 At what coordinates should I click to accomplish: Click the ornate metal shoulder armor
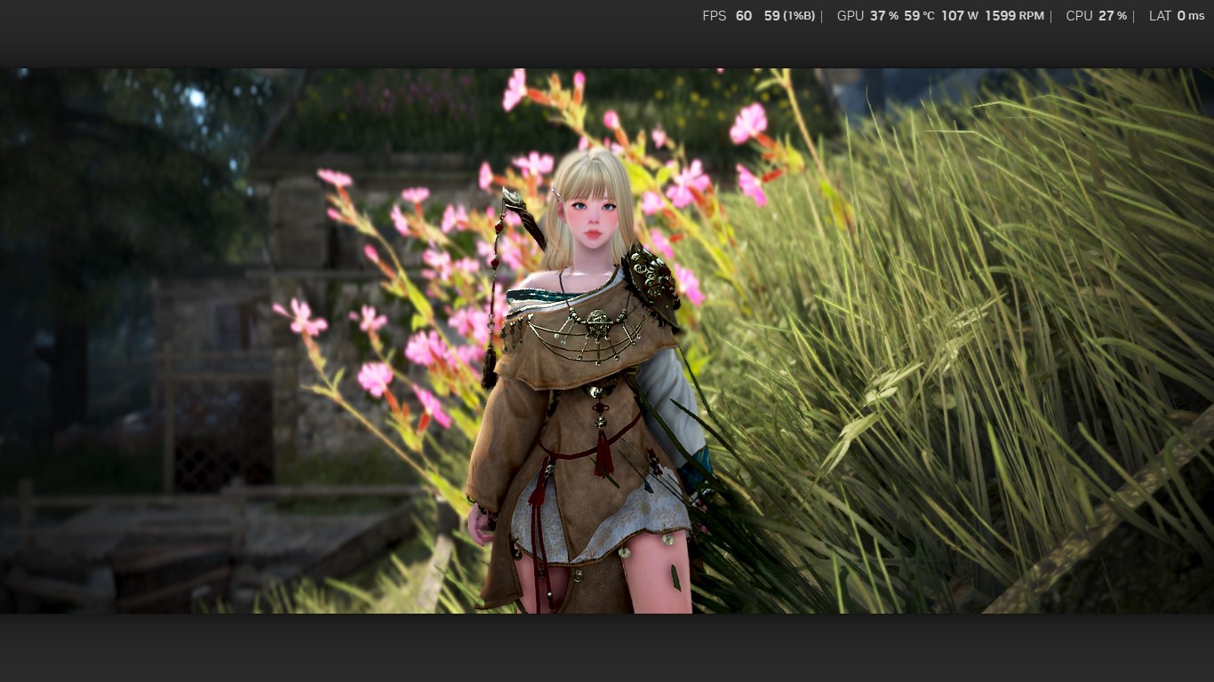click(x=652, y=280)
